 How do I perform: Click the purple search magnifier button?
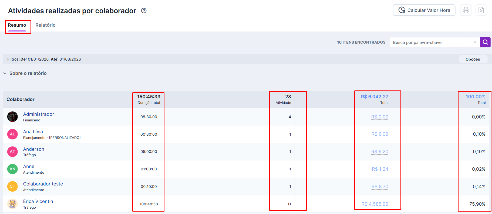[x=485, y=42]
